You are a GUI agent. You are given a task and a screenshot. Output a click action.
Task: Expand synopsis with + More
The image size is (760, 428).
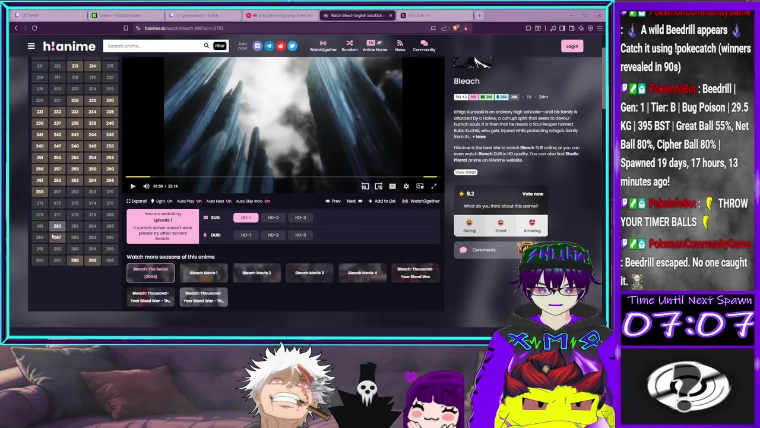click(479, 137)
